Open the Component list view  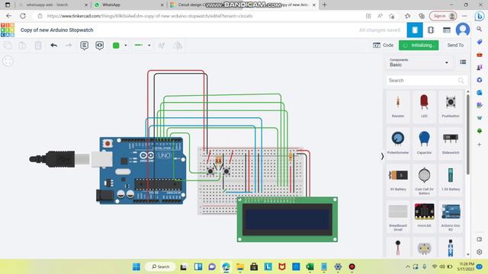coord(447,30)
